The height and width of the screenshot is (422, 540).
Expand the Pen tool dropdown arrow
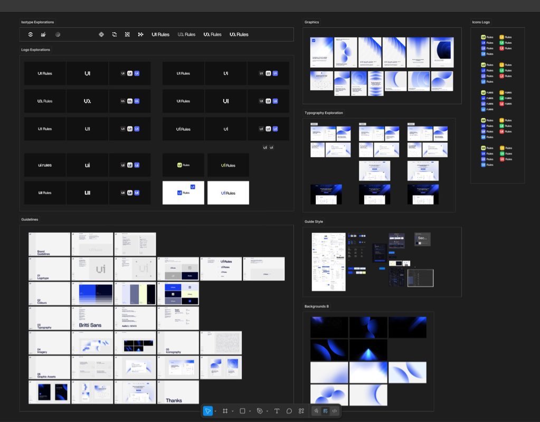(267, 411)
